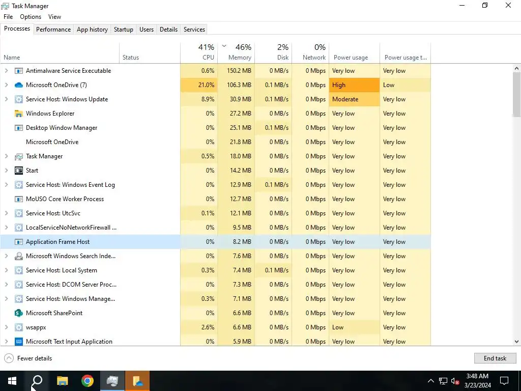Sort by the Name column header
521x391 pixels.
(x=60, y=52)
